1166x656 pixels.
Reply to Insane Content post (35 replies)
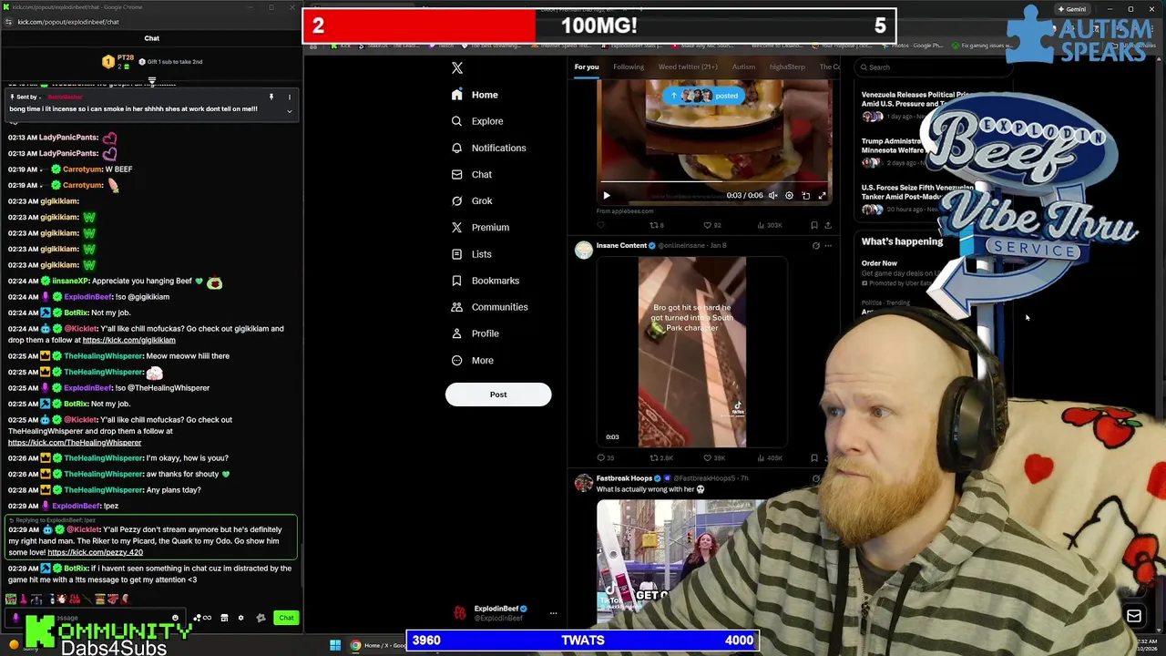coord(605,457)
